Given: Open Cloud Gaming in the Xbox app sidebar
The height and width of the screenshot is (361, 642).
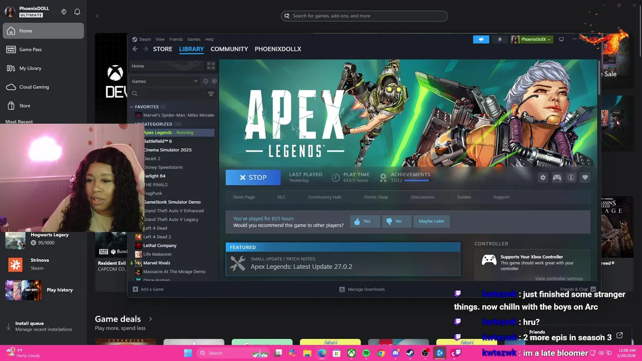Looking at the screenshot, I should pos(43,87).
